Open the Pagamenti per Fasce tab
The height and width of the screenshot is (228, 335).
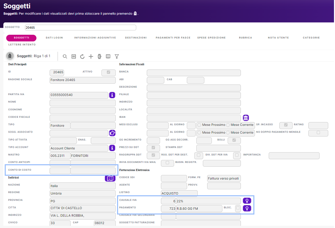click(173, 38)
